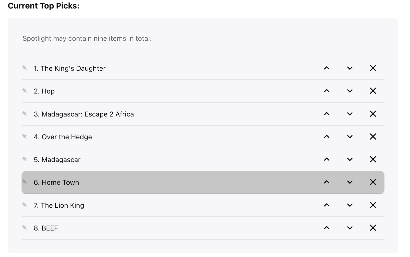This screenshot has height=257, width=410.
Task: Pin The Lion King entry
Action: point(25,205)
